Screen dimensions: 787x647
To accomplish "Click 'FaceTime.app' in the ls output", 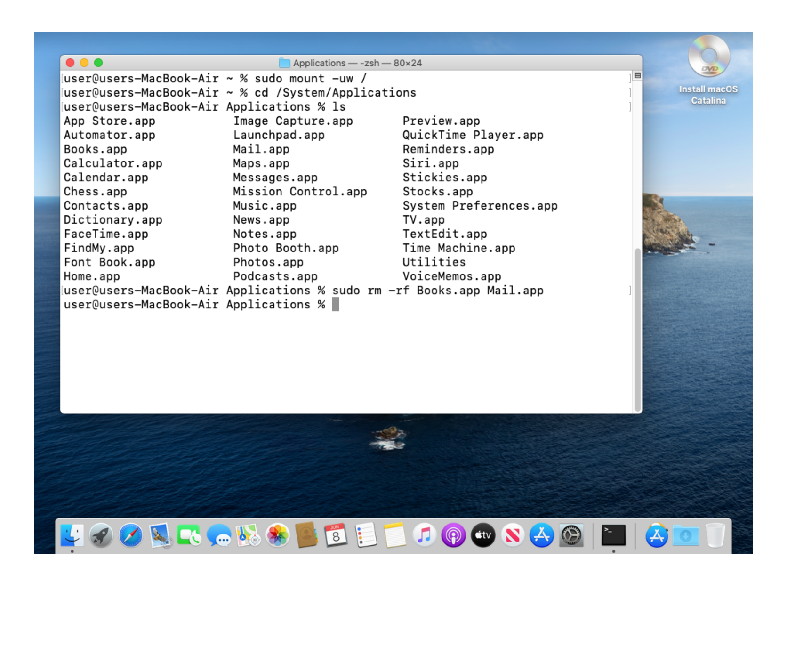I will 106,234.
